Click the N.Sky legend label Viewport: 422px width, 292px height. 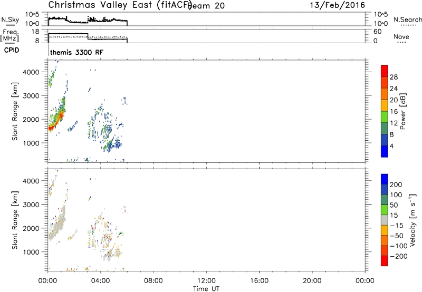[10, 20]
